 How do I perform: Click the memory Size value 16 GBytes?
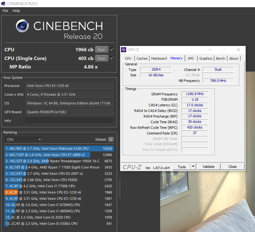156,75
